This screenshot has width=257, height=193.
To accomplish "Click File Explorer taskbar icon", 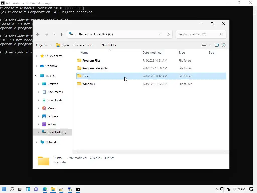I will [53, 189].
